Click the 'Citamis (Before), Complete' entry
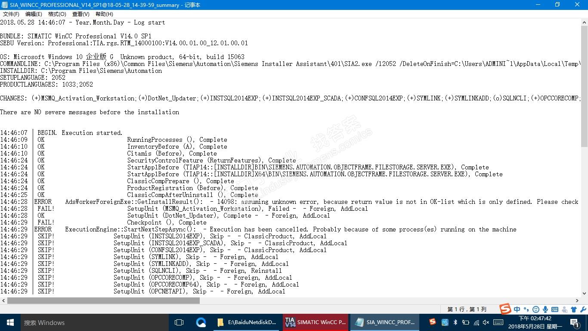Image resolution: width=588 pixels, height=331 pixels. [172, 153]
